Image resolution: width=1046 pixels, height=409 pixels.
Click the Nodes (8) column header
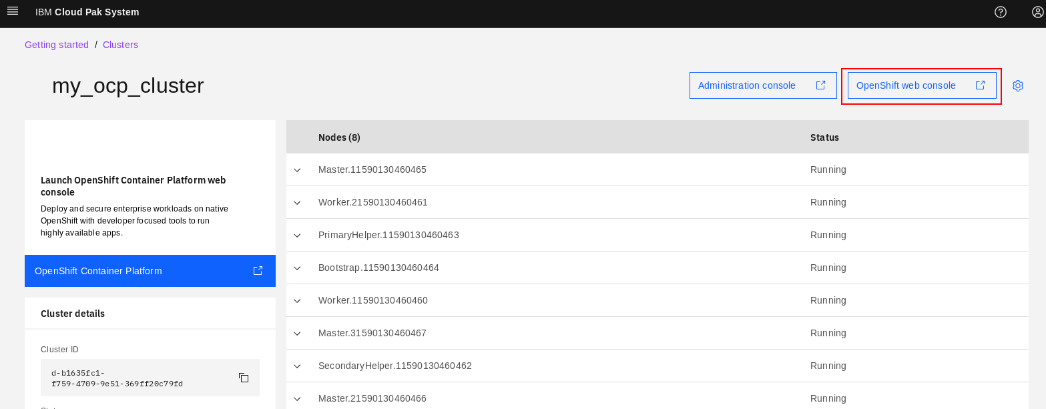339,137
